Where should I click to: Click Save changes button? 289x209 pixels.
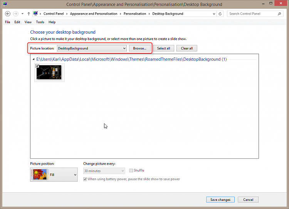click(x=220, y=200)
